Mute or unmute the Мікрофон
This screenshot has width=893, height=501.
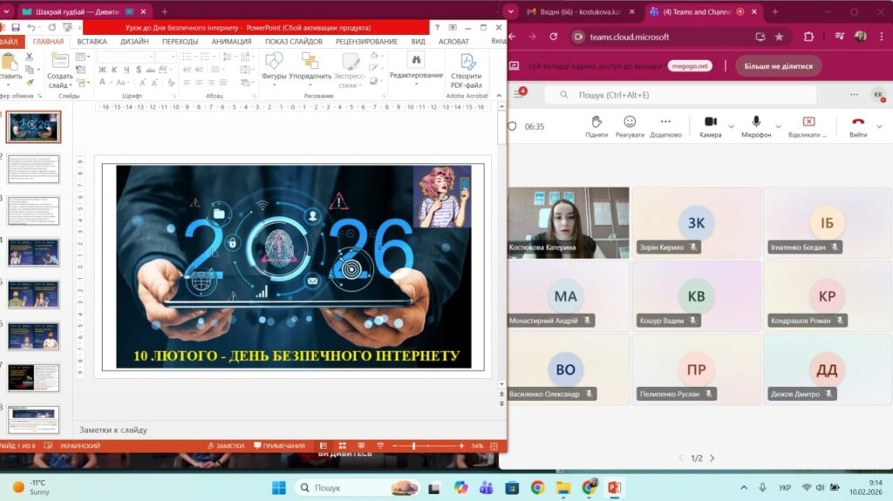coord(756,126)
